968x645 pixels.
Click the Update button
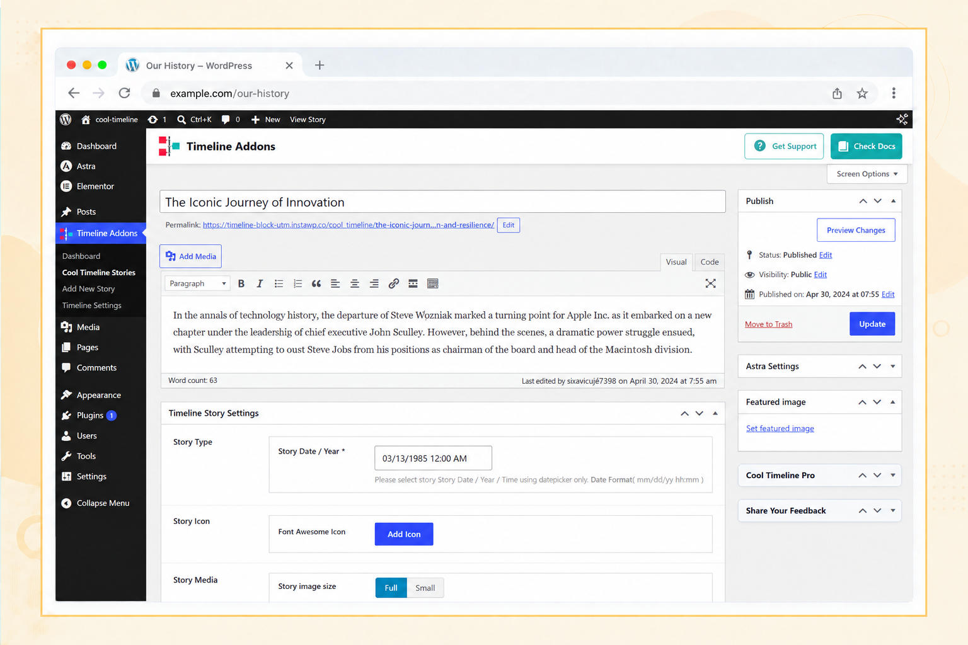coord(872,324)
